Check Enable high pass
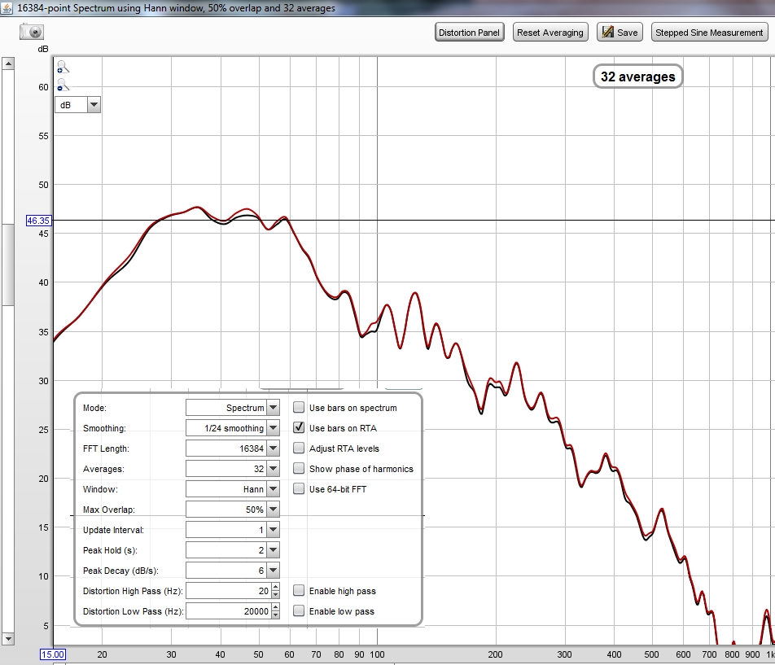The height and width of the screenshot is (665, 775). pos(299,590)
